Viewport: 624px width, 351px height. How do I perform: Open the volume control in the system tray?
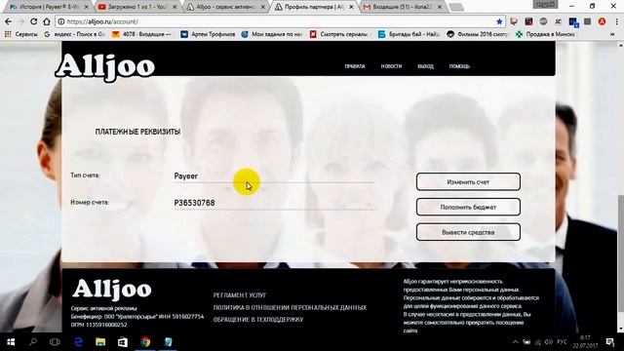pyautogui.click(x=548, y=342)
